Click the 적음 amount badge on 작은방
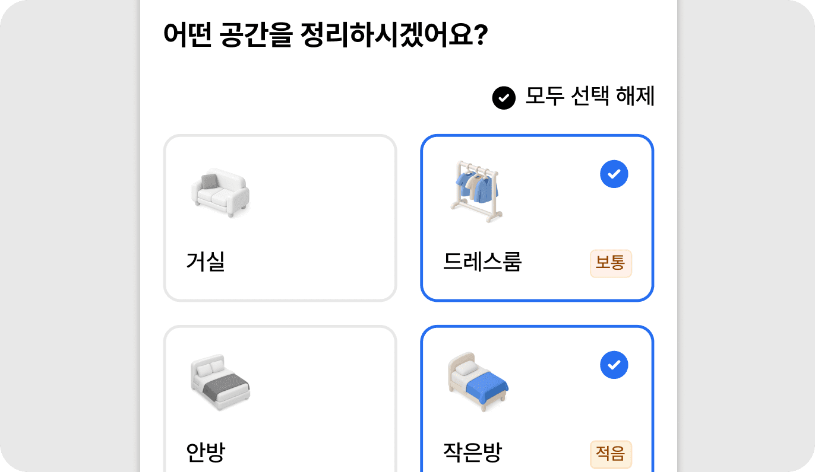815x472 pixels. (x=611, y=455)
